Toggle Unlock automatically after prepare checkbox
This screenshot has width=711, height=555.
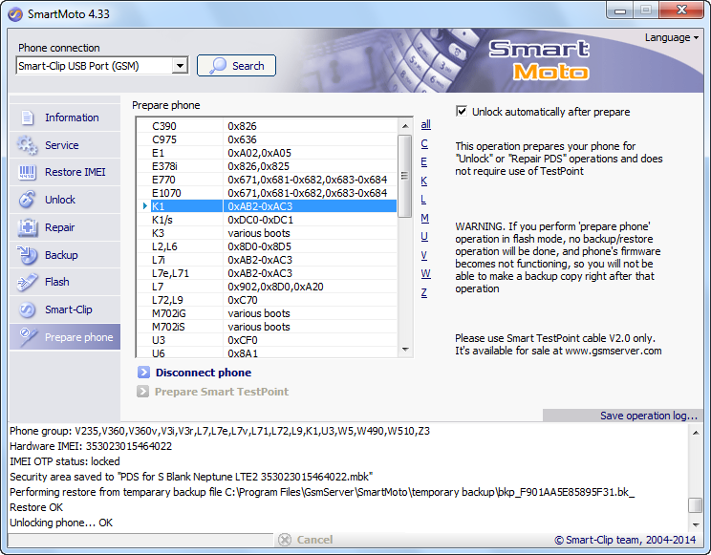[462, 111]
